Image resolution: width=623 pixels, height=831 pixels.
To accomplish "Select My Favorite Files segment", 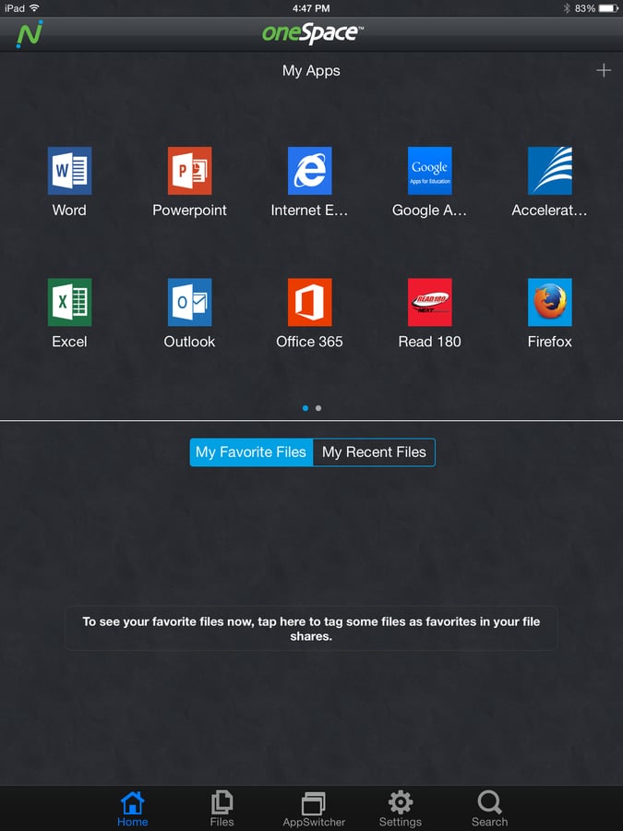I will (x=251, y=452).
